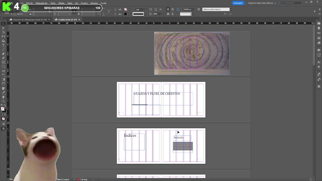The height and width of the screenshot is (181, 322).
Task: Toggle formatting affects text button
Action: coord(5,115)
